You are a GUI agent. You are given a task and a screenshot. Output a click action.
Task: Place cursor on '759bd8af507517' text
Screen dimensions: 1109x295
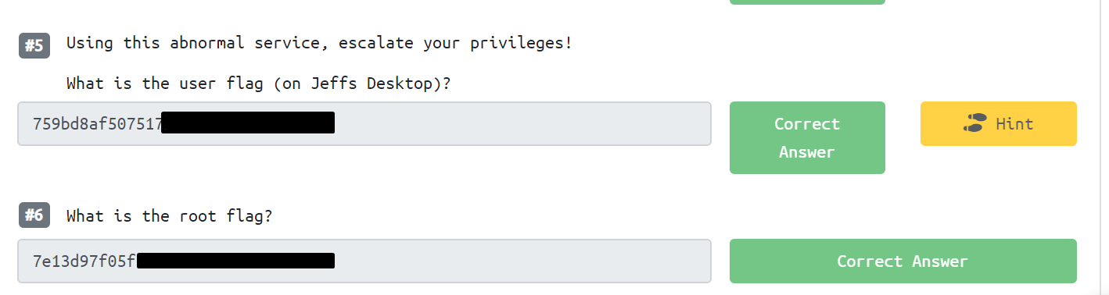[x=97, y=124]
